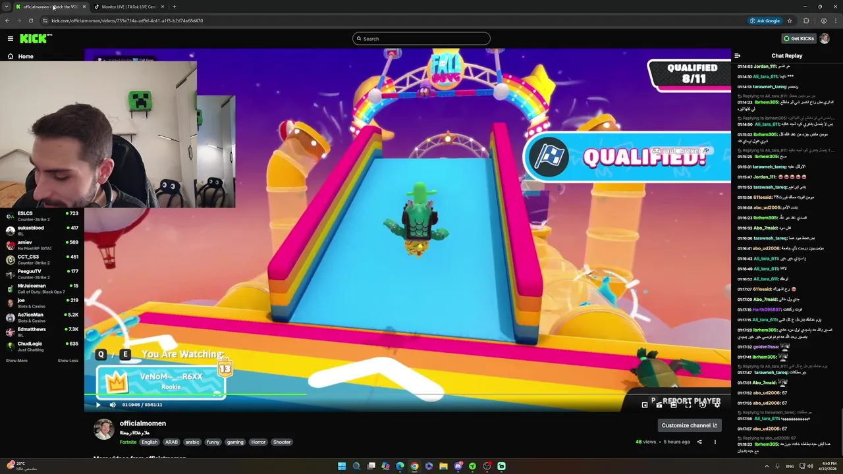843x474 pixels.
Task: Expand recommended list with Show More
Action: (16, 361)
